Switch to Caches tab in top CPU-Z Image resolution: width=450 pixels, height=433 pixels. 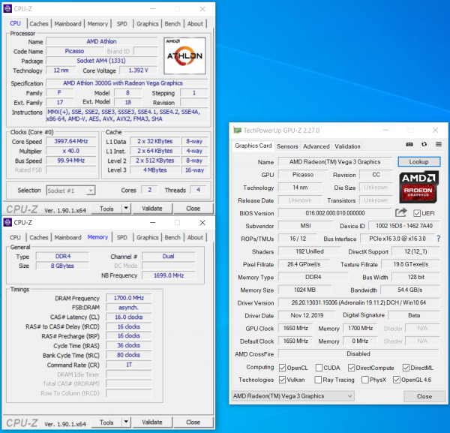pyautogui.click(x=39, y=24)
